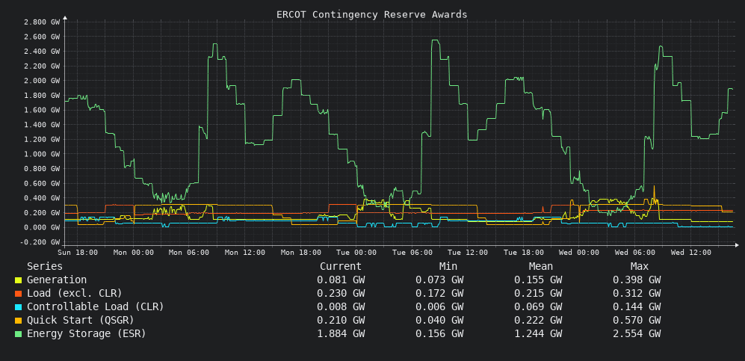
Task: Click the Tue 12:00 time axis label
Action: [x=468, y=253]
